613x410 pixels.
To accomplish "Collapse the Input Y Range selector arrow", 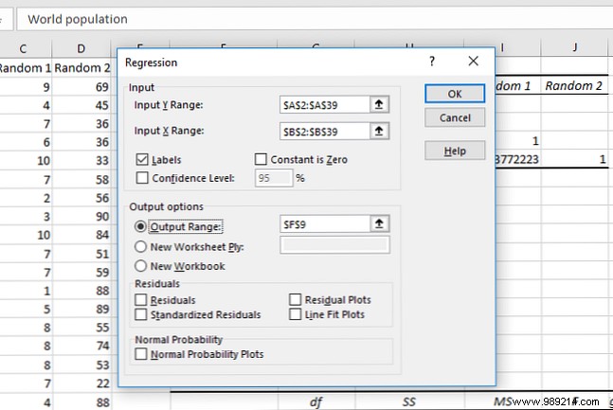I will [379, 105].
